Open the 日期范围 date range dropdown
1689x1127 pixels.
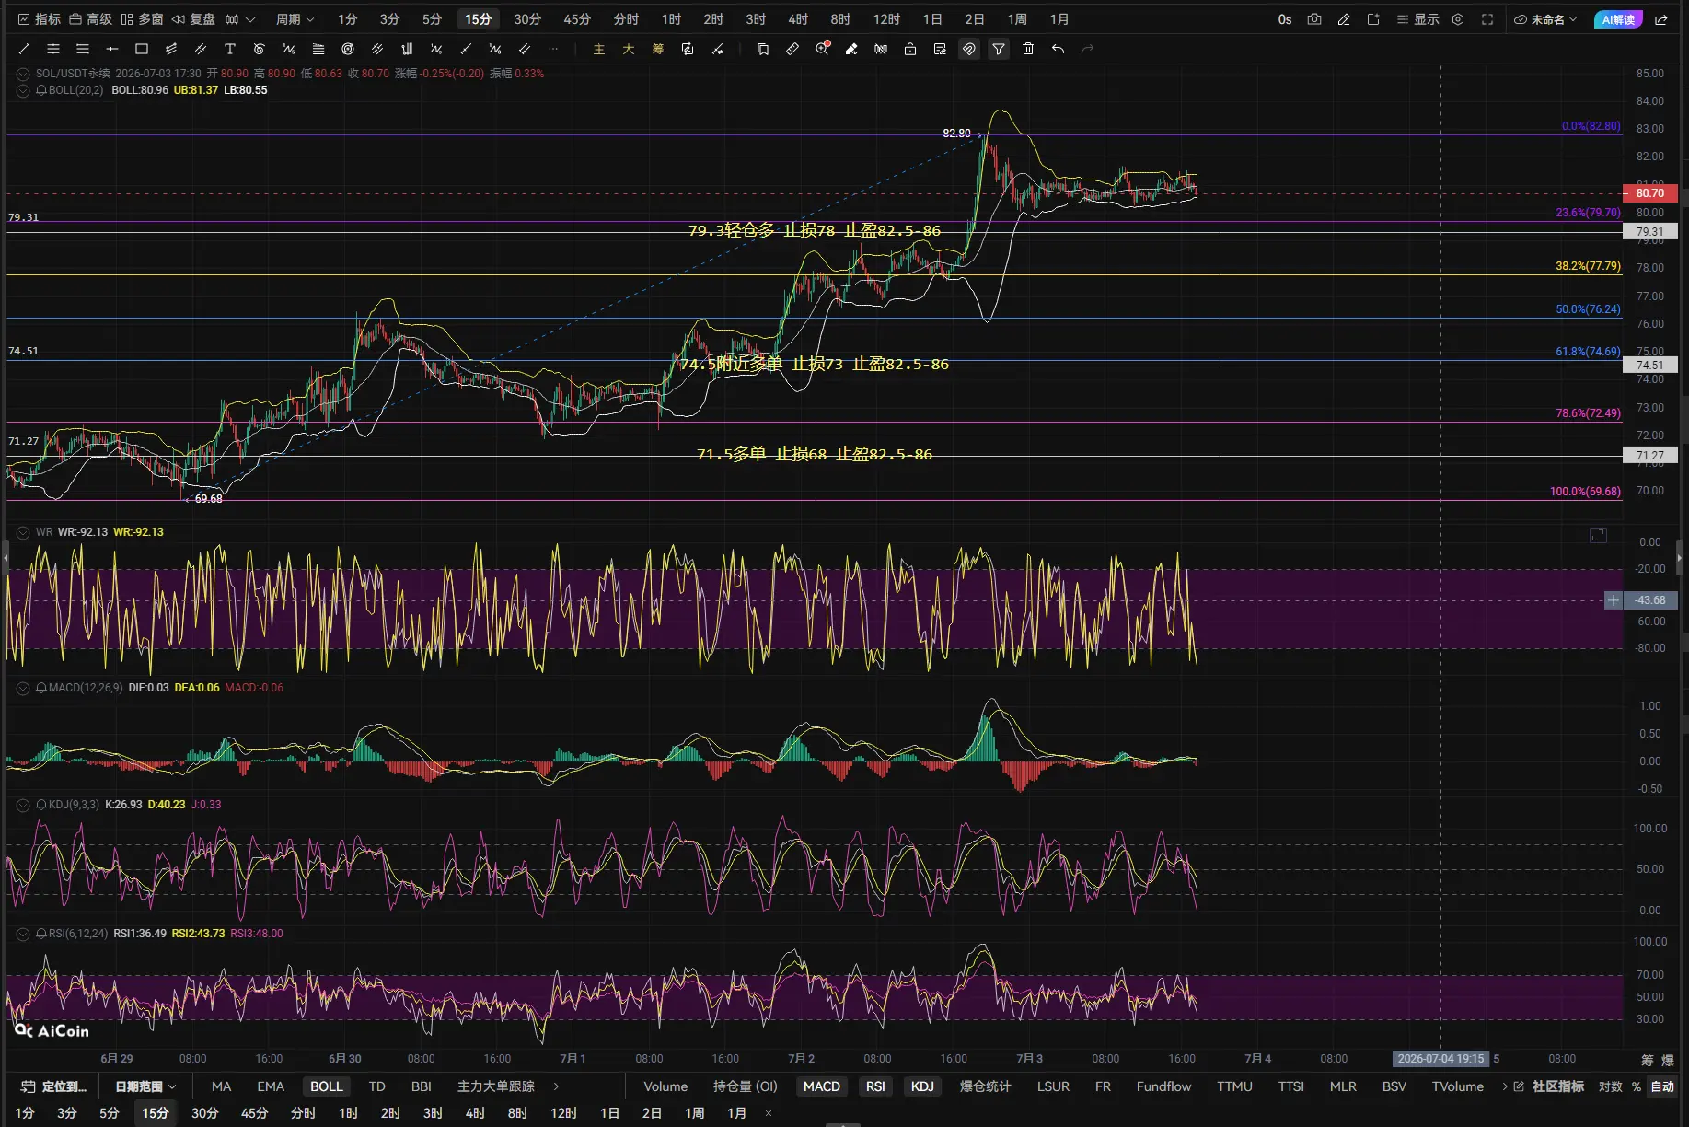click(x=145, y=1086)
